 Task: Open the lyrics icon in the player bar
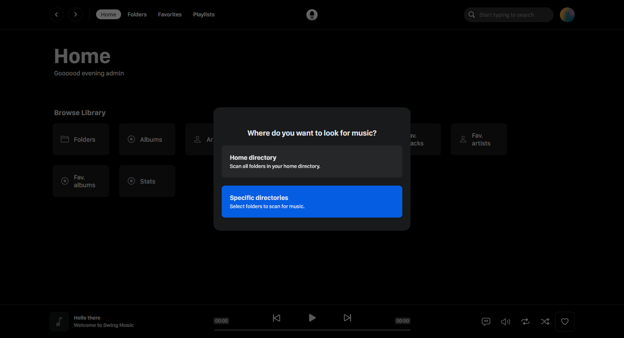486,322
